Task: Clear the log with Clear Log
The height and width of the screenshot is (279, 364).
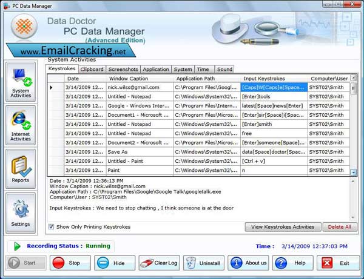Action: coord(159,263)
